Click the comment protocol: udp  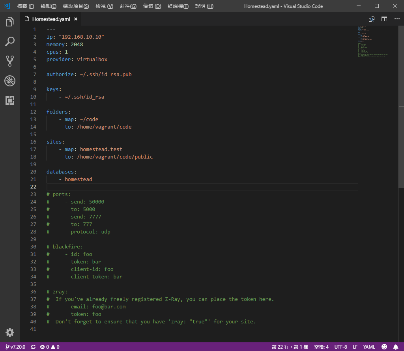click(x=90, y=232)
